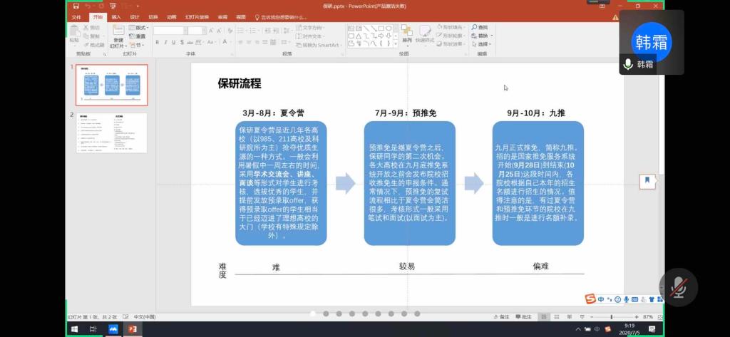The width and height of the screenshot is (730, 337).
Task: Expand the slide Layout (版式) dropdown
Action: (x=140, y=27)
